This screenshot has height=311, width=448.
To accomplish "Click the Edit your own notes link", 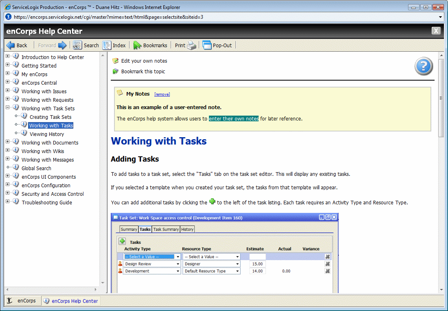I will pyautogui.click(x=144, y=61).
